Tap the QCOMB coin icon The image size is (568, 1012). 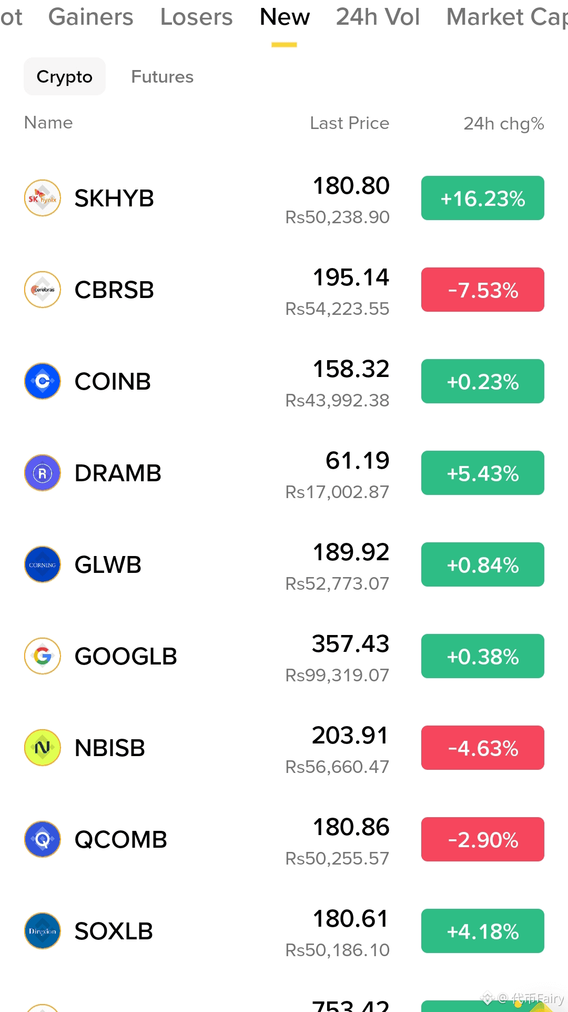(x=43, y=839)
